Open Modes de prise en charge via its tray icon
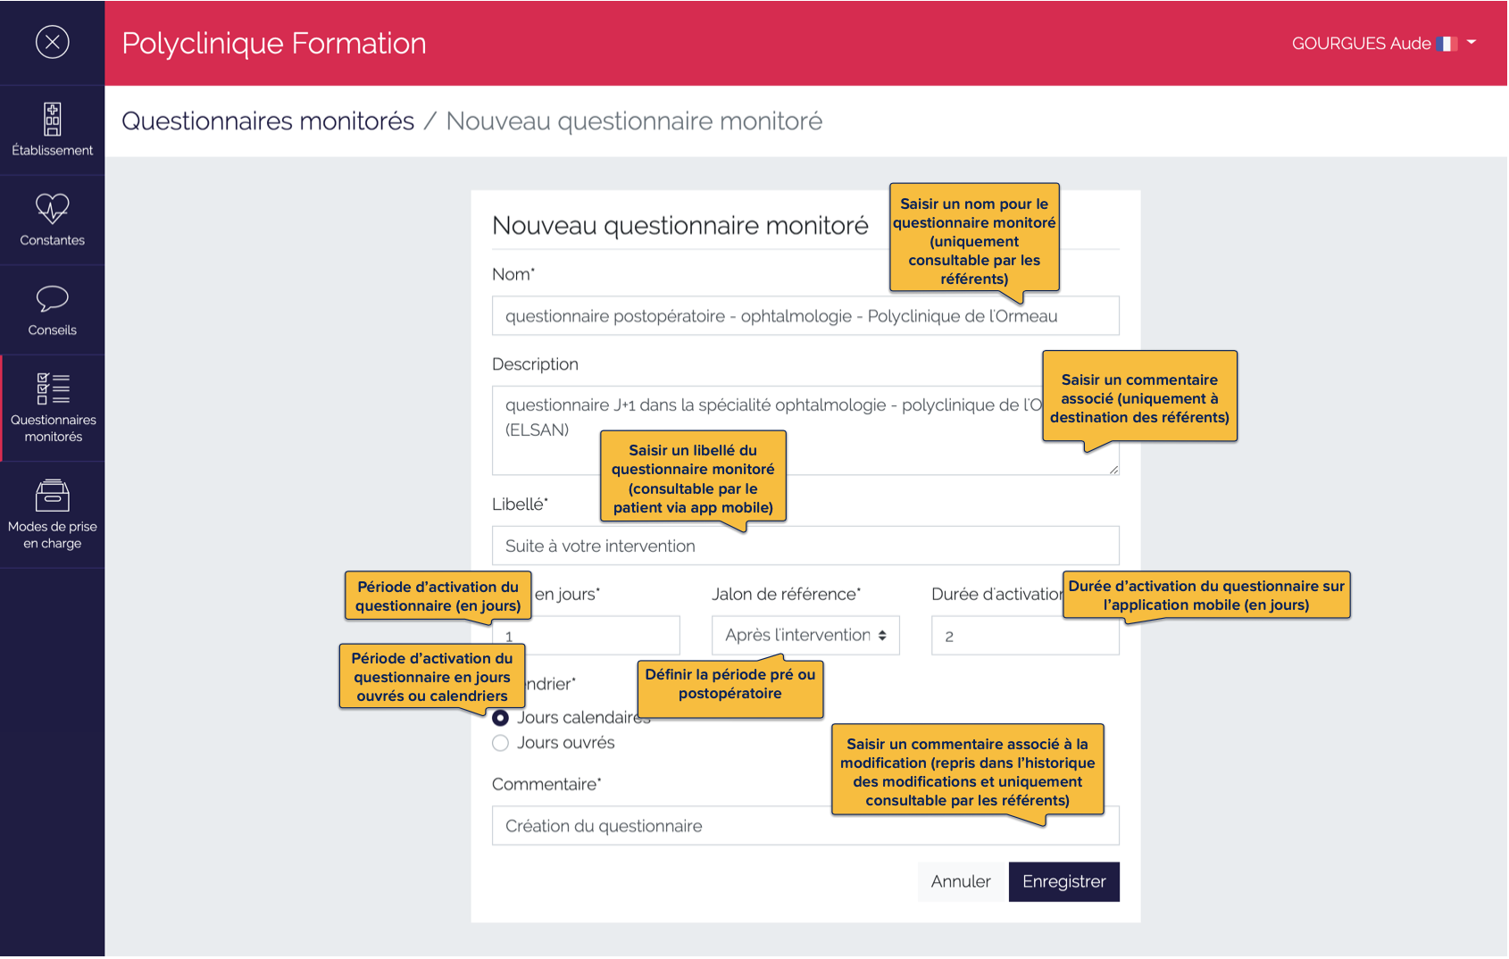Viewport: 1509px width, 959px height. tap(53, 496)
